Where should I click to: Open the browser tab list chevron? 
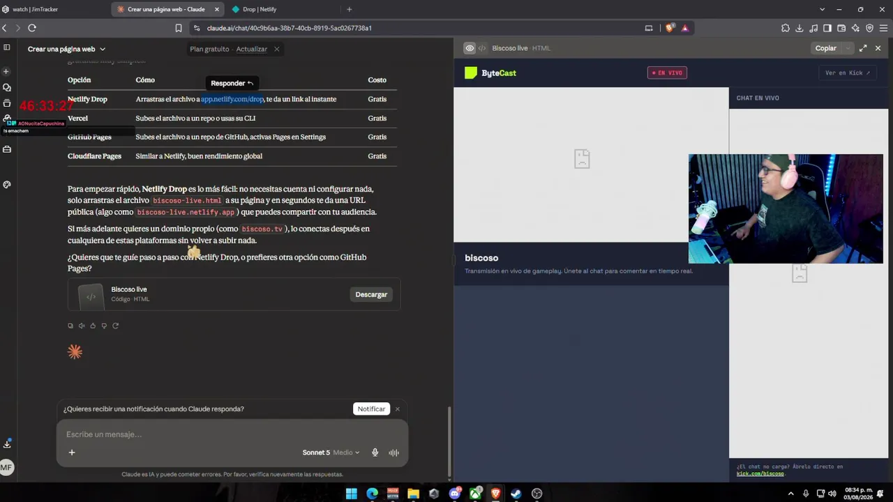coord(822,9)
